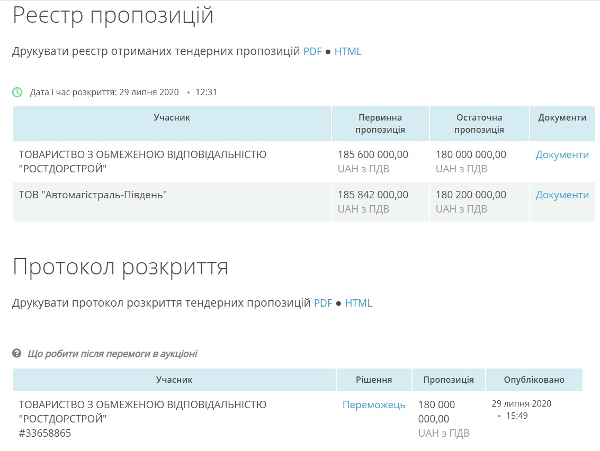Click the question mark help icon

(x=17, y=353)
